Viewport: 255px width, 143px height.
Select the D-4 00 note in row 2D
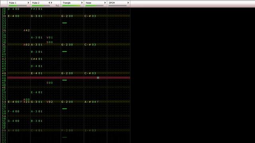[14, 9]
